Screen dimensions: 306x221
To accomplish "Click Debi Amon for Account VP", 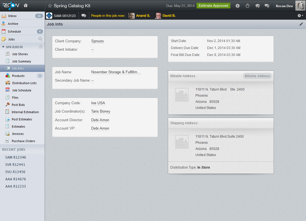I will (100, 128).
